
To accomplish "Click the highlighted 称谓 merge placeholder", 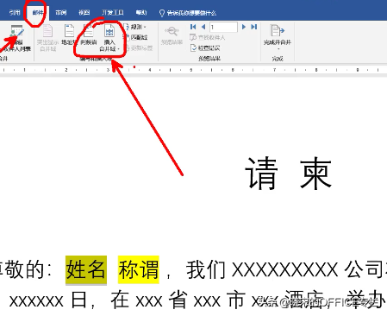I will (139, 270).
